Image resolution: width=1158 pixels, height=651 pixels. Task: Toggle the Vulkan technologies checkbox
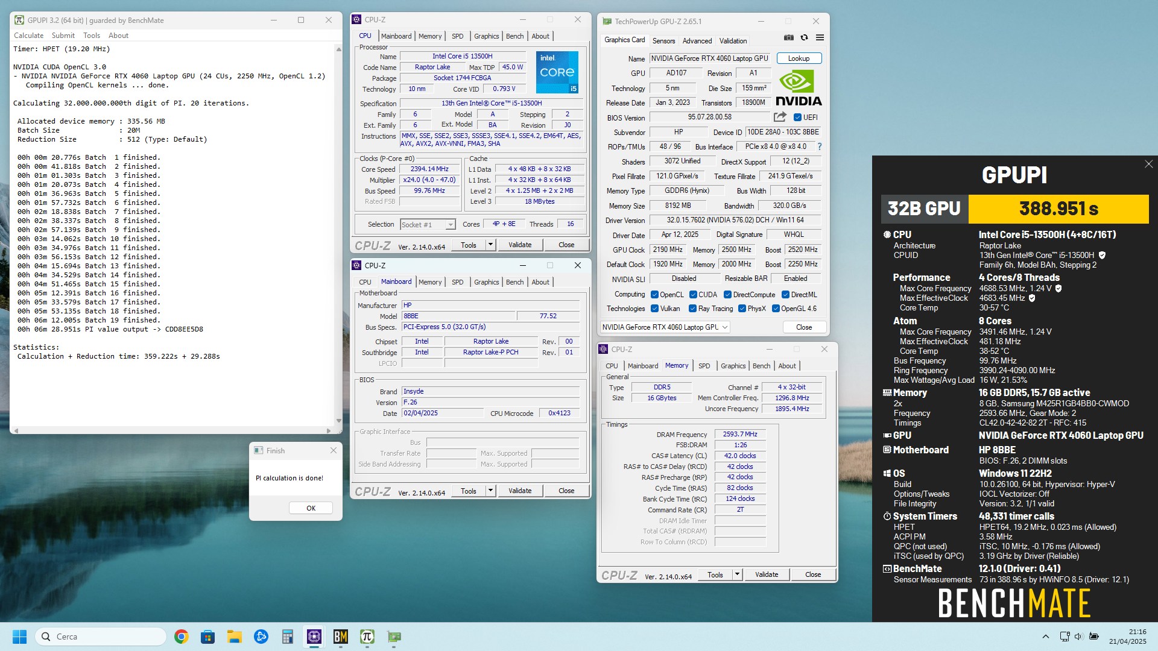(654, 309)
